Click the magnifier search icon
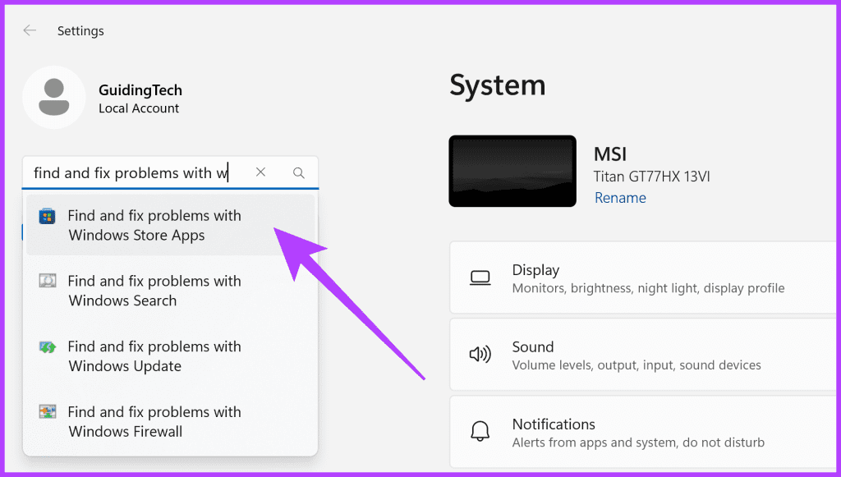This screenshot has height=477, width=841. pyautogui.click(x=299, y=172)
